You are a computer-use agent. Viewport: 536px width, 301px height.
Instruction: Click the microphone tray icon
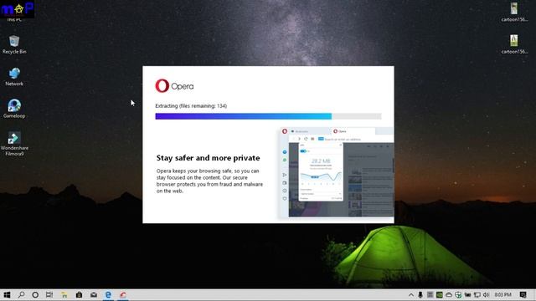point(420,295)
